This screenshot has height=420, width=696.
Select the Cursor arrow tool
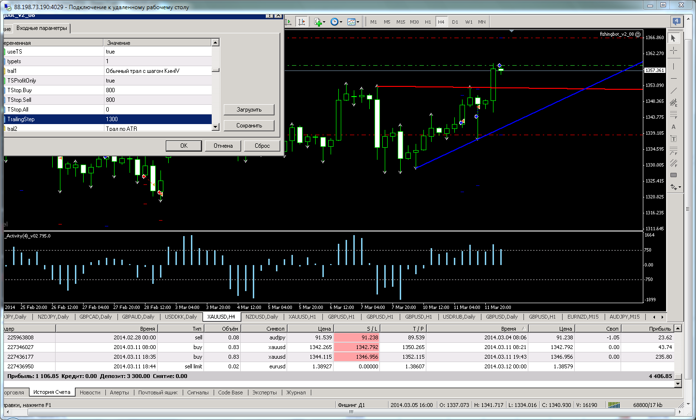click(x=674, y=38)
